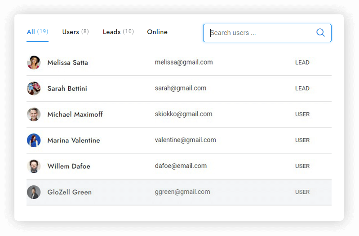359x236 pixels.
Task: Select the Leads tab
Action: 118,32
